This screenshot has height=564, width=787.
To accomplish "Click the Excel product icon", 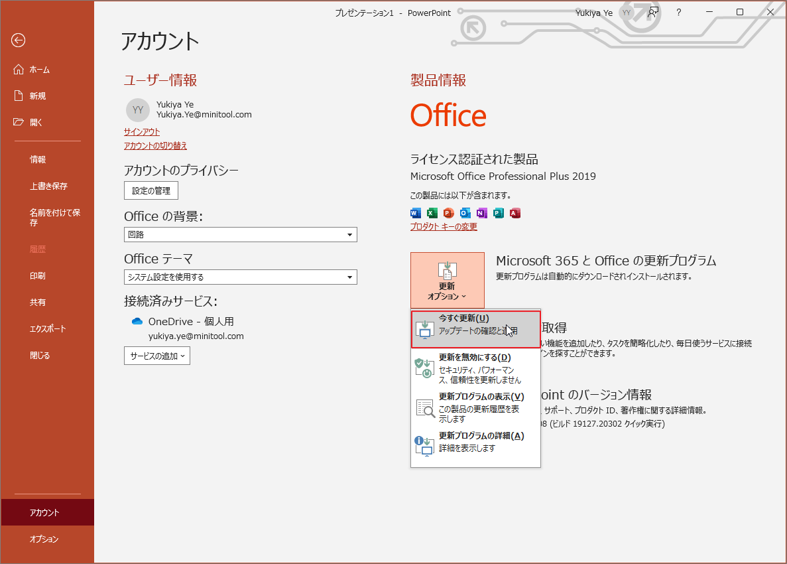I will [432, 213].
